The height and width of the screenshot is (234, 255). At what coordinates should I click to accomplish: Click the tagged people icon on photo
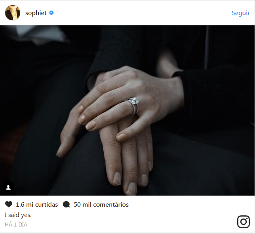pyautogui.click(x=8, y=187)
